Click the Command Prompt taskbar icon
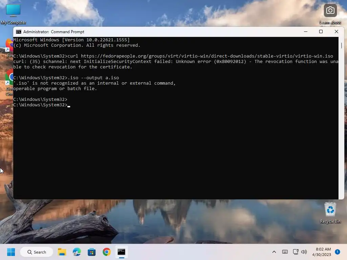The height and width of the screenshot is (260, 347). (121, 252)
